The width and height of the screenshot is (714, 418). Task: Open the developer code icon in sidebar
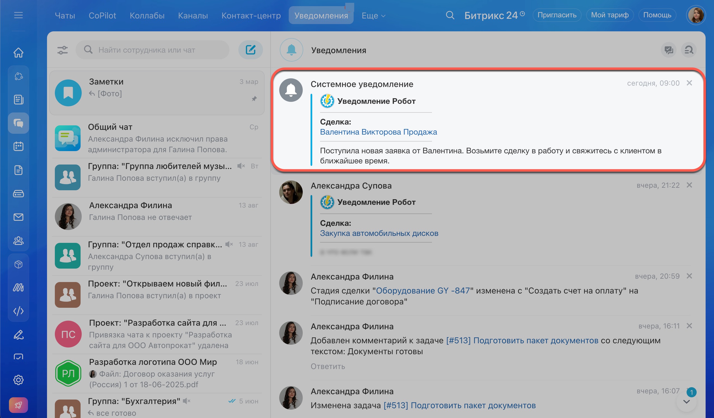tap(18, 311)
